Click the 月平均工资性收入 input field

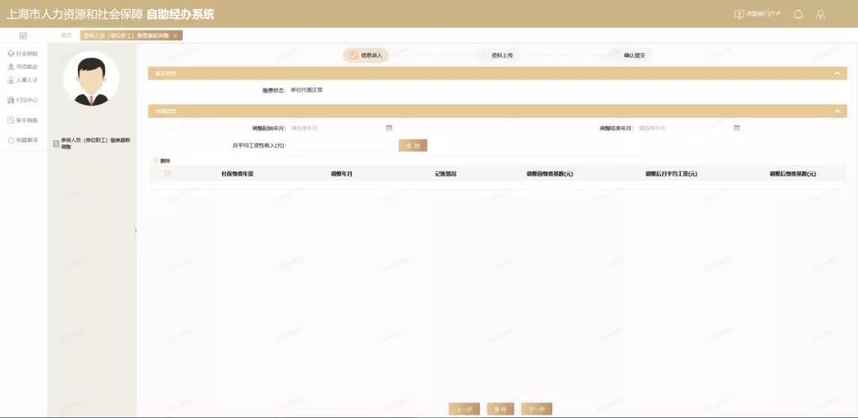click(x=340, y=146)
